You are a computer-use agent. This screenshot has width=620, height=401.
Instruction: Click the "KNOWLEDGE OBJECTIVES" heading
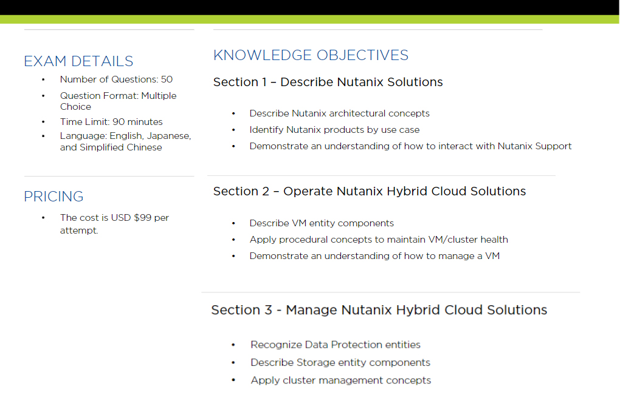pos(311,55)
